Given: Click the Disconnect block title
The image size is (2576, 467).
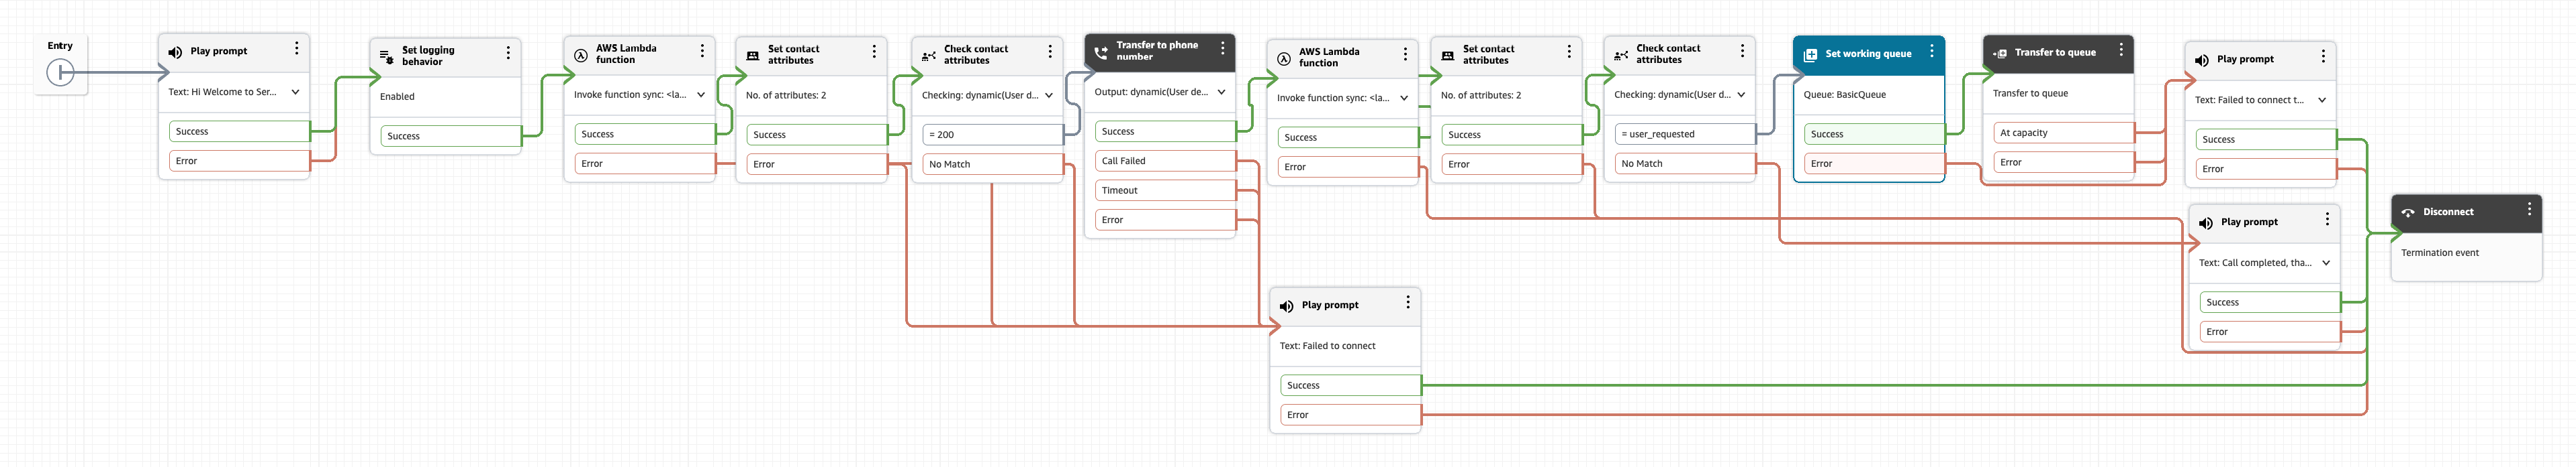Looking at the screenshot, I should click(2447, 212).
